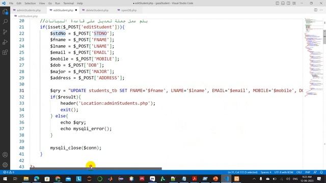The image size is (326, 183).
Task: Show hidden system tray icons
Action: (x=254, y=178)
